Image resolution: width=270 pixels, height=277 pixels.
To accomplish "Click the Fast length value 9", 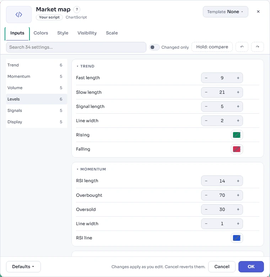I will [222, 78].
